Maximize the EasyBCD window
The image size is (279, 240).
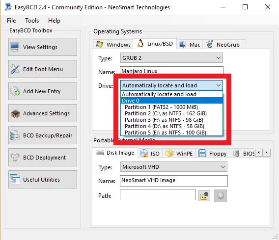(x=245, y=7)
